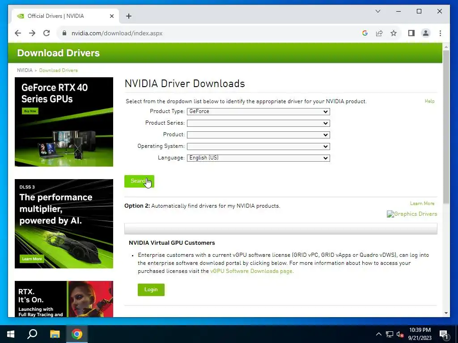Open the taskbar clock and date
Screen dimensions: 458x343
coord(420,334)
